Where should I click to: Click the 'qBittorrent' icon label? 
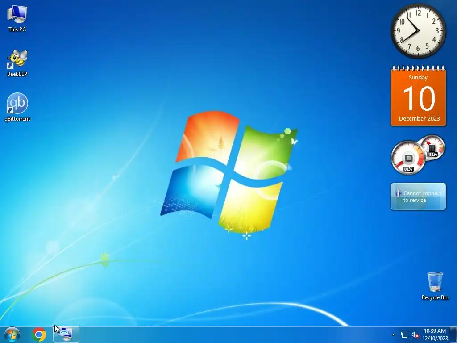coord(17,119)
